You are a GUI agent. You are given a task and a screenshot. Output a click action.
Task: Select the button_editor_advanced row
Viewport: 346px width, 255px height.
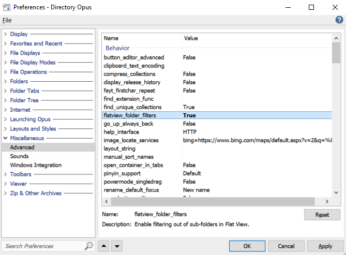217,57
